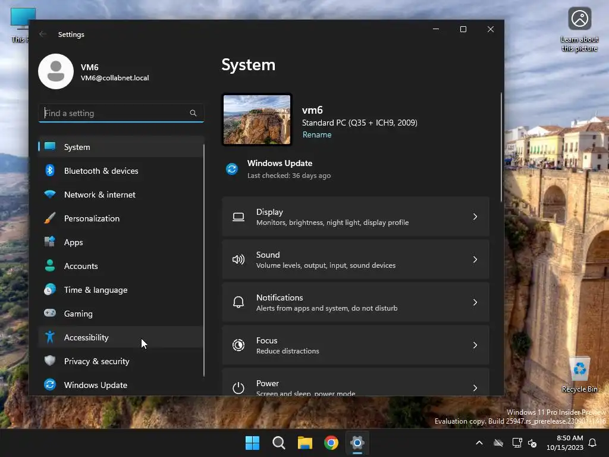Expand Power settings chevron
The height and width of the screenshot is (457, 609).
[475, 388]
